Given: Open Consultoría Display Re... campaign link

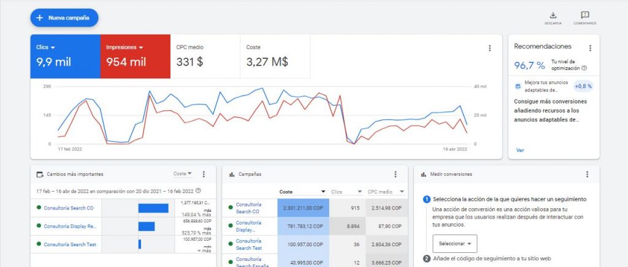Looking at the screenshot, I should click(70, 226).
